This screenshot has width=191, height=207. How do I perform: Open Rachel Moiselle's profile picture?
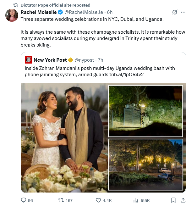[12, 15]
